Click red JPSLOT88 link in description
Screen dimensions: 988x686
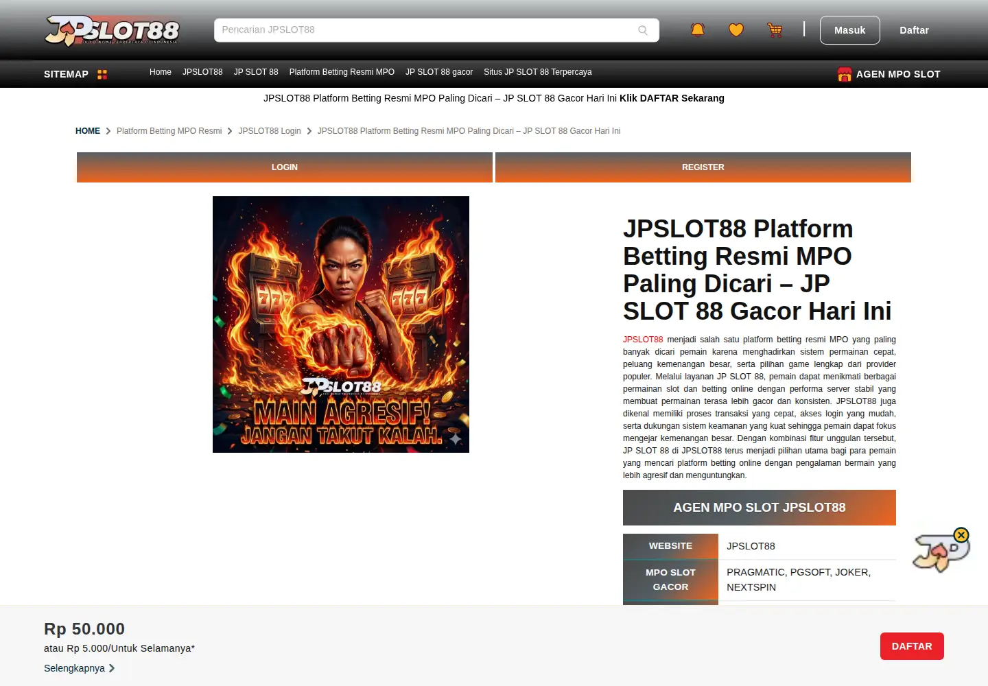(643, 340)
